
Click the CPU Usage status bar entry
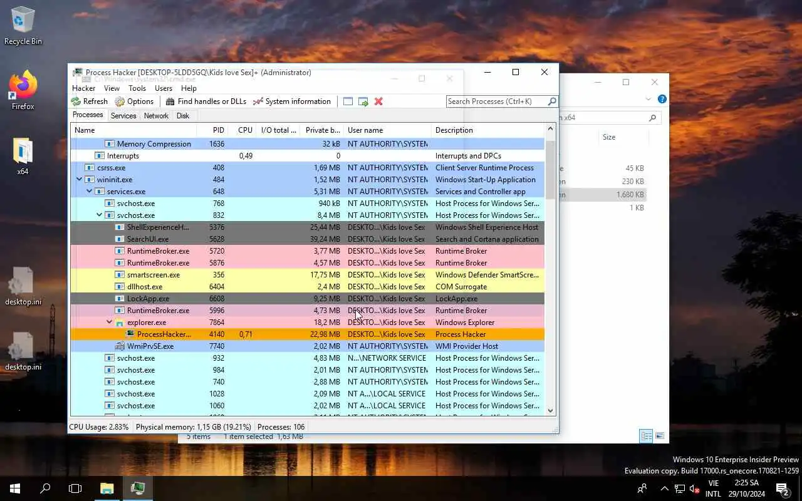tap(99, 427)
